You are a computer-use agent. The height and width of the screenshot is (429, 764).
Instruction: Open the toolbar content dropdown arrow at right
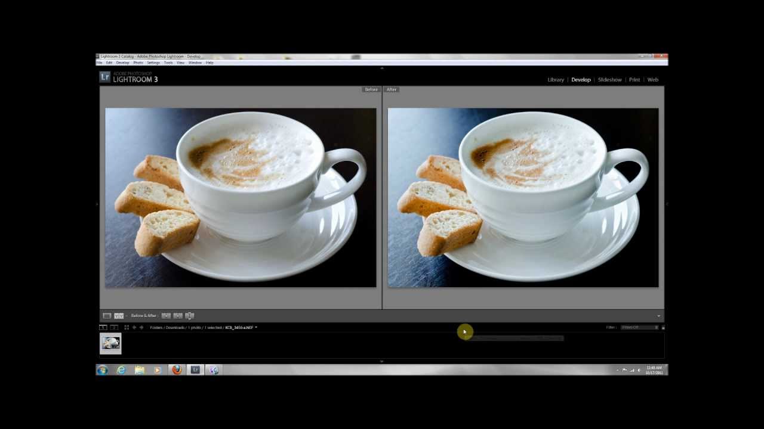[659, 316]
